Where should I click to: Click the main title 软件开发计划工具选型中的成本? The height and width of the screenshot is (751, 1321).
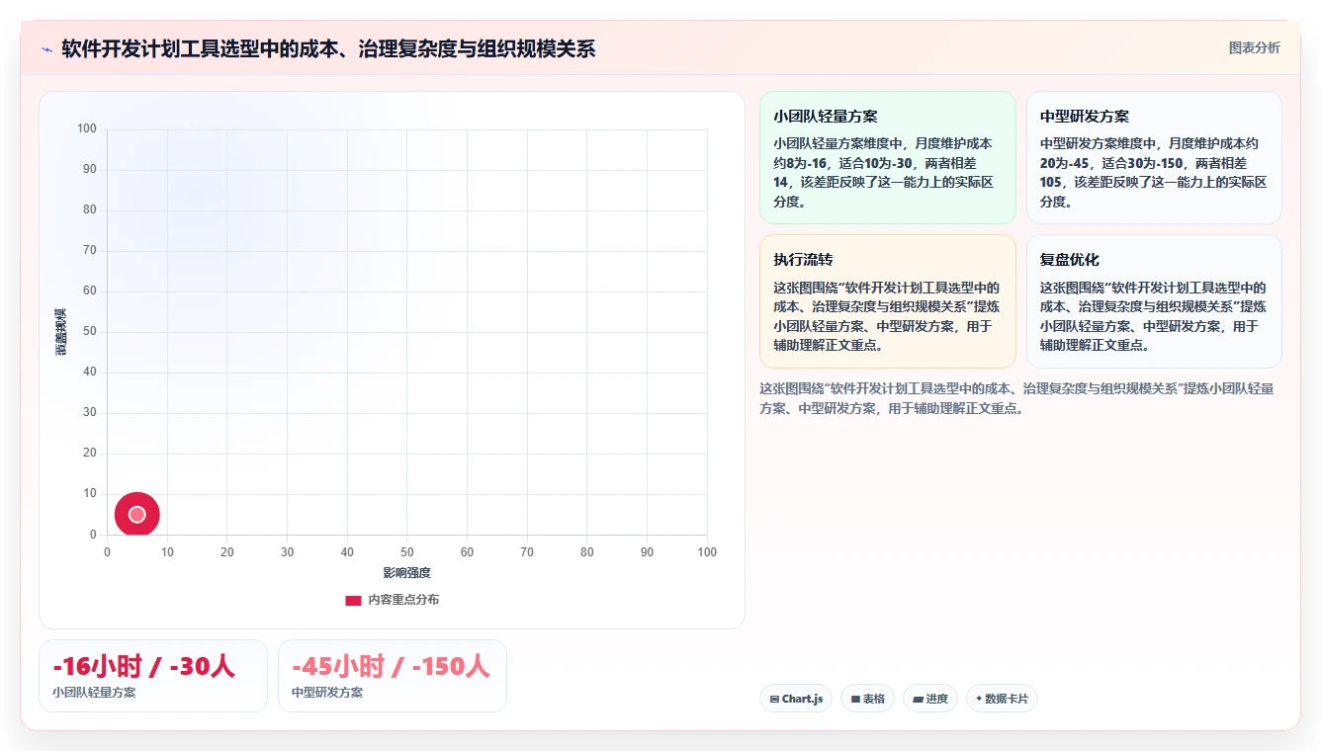click(x=328, y=48)
